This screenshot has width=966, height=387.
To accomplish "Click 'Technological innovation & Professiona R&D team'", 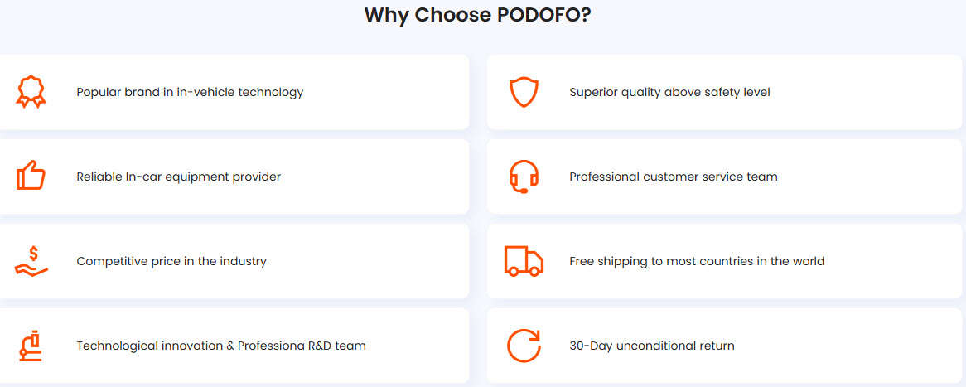I will coord(221,346).
